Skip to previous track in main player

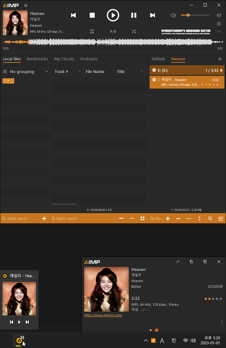[73, 15]
